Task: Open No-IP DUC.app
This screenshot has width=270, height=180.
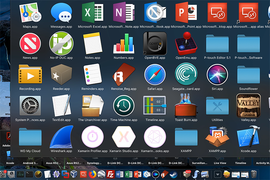Action: pos(61,43)
